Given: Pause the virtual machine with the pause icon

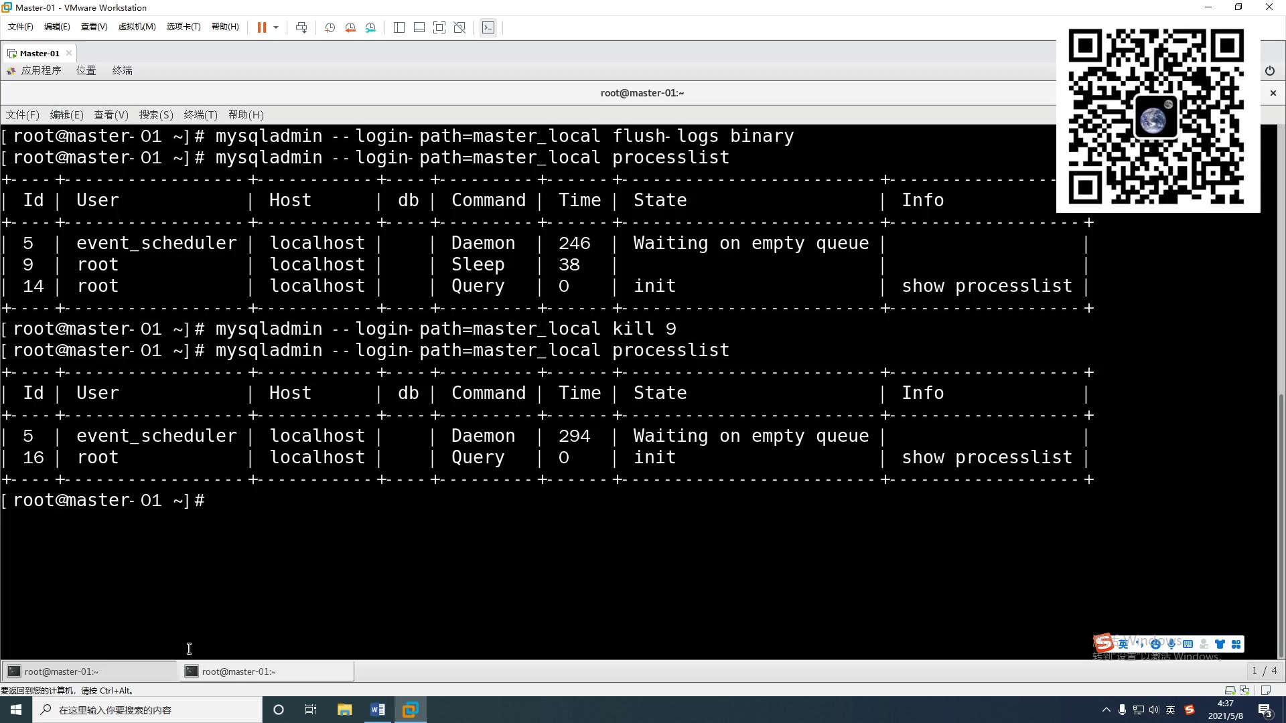Looking at the screenshot, I should coord(261,27).
